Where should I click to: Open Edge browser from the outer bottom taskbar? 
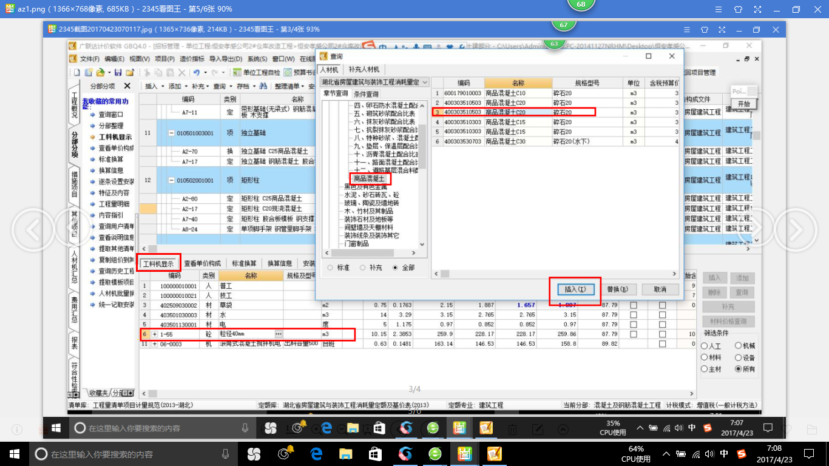316,453
